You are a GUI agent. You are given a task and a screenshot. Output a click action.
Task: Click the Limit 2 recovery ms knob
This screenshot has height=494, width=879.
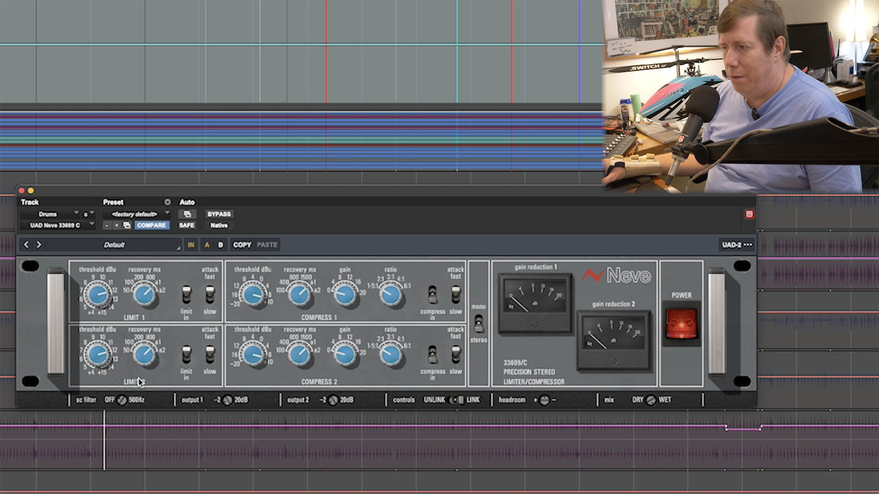(145, 355)
